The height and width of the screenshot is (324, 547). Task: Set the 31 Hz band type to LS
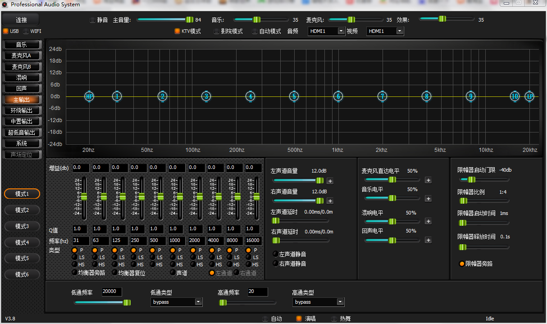click(75, 257)
